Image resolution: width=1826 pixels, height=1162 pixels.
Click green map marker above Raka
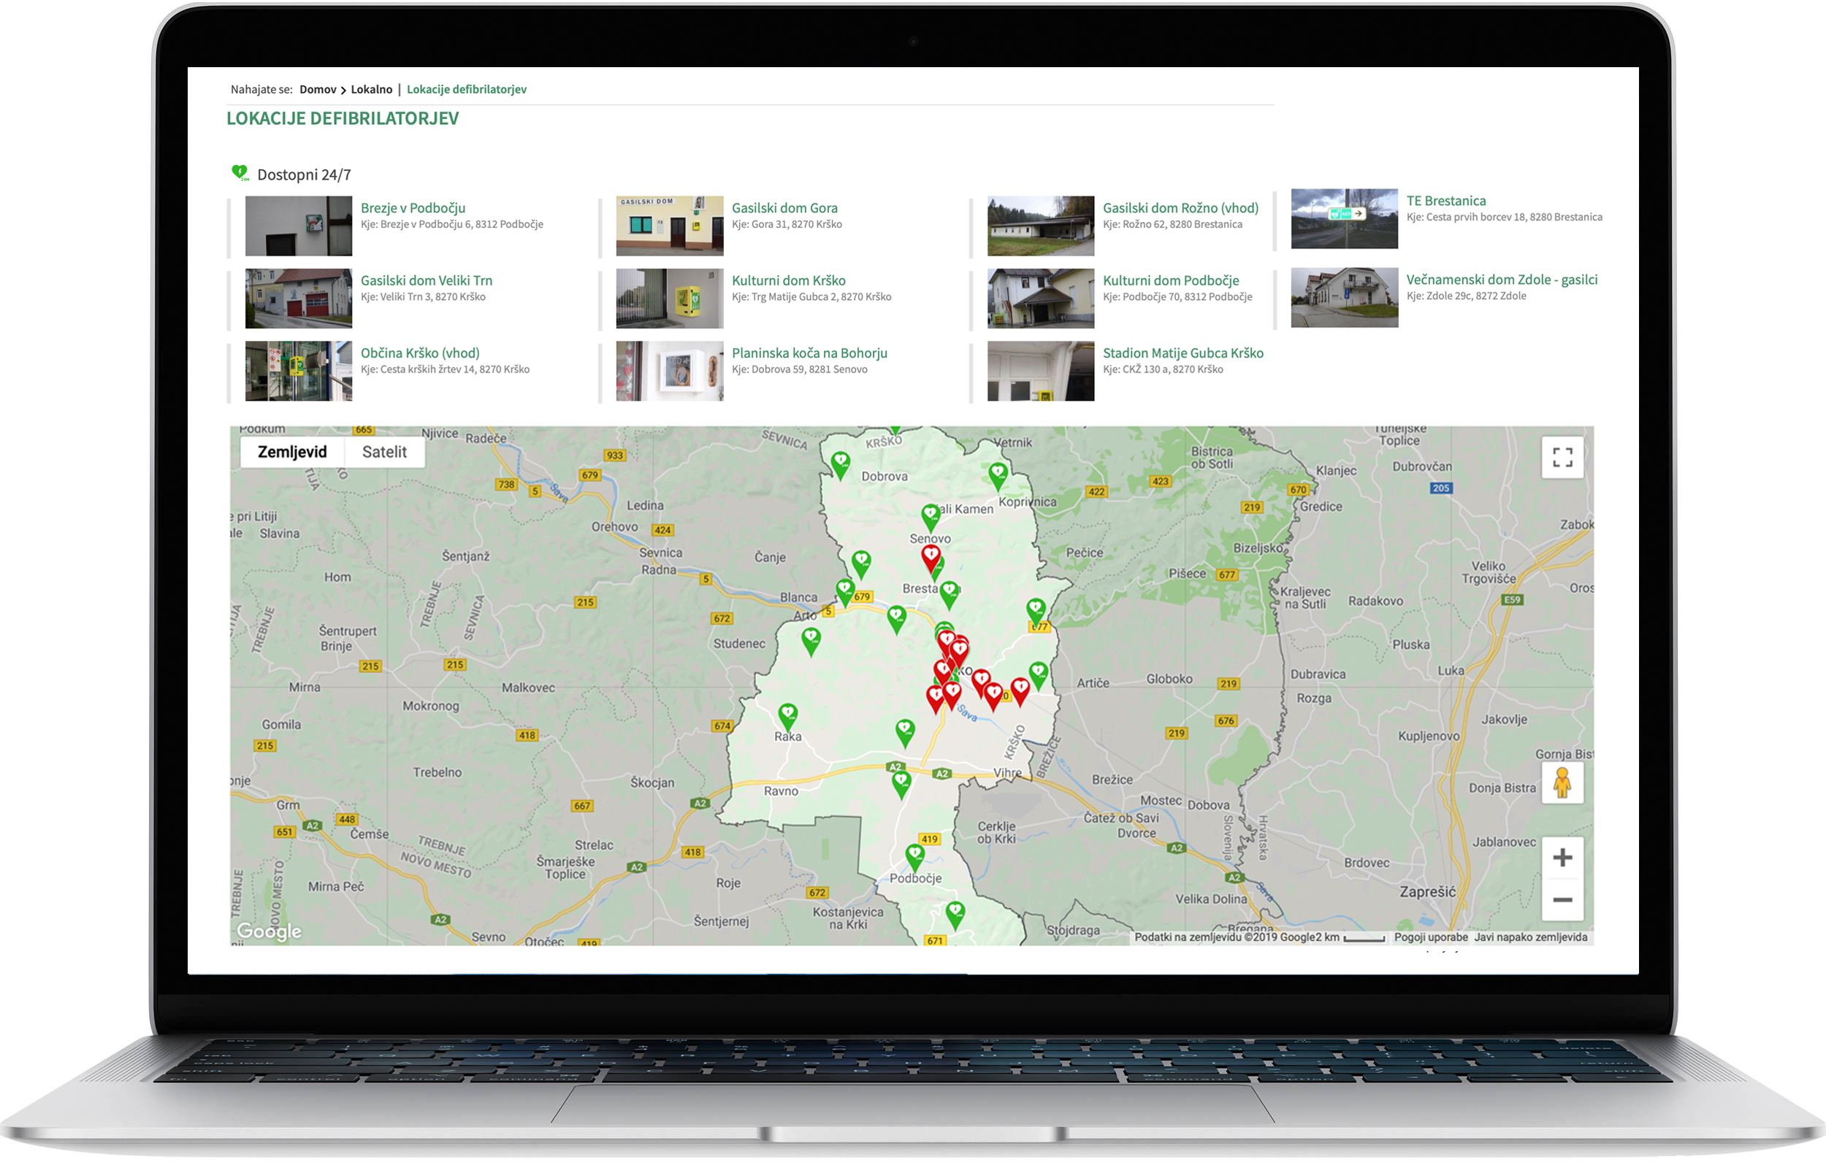coord(788,714)
